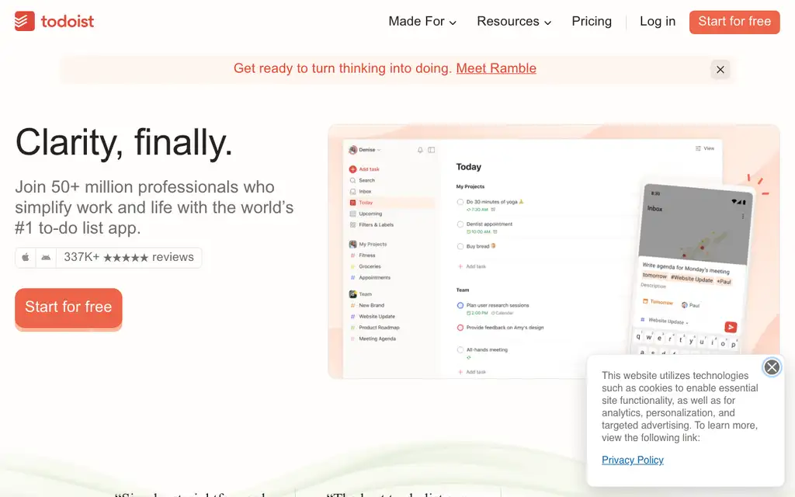Click the Todoist logo in the header
795x497 pixels.
click(x=54, y=21)
